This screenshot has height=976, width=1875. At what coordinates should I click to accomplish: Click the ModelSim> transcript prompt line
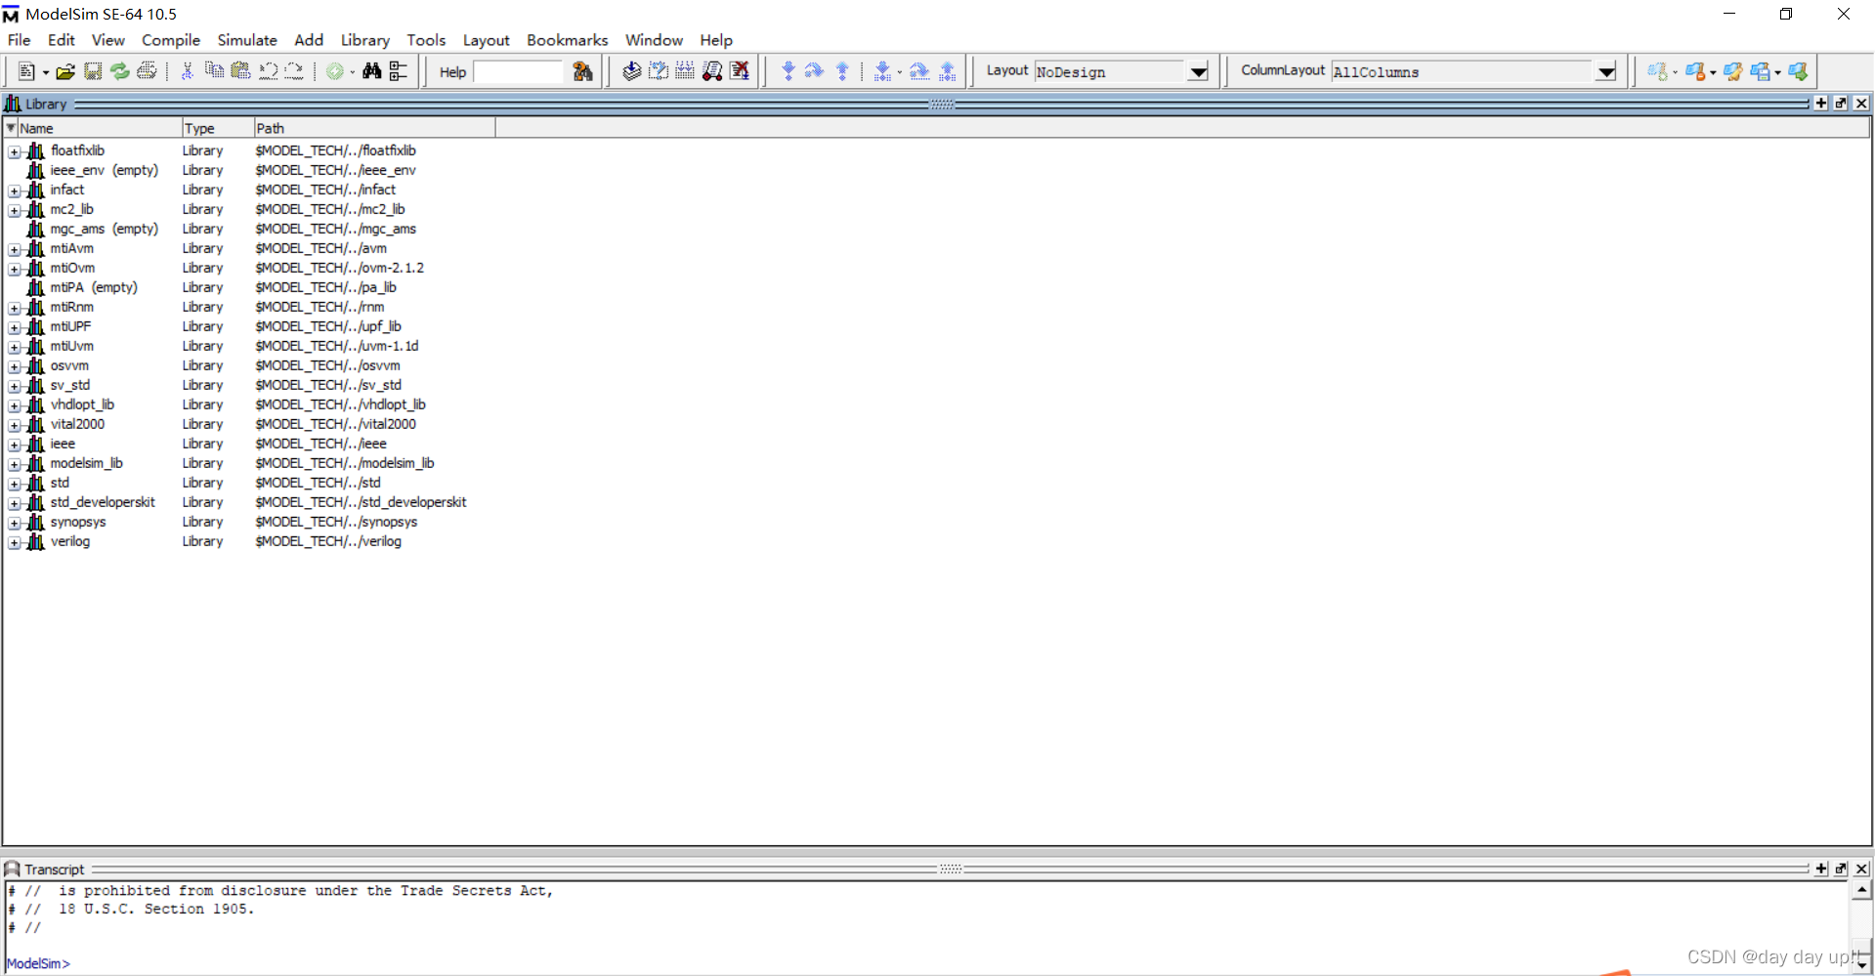pyautogui.click(x=39, y=963)
